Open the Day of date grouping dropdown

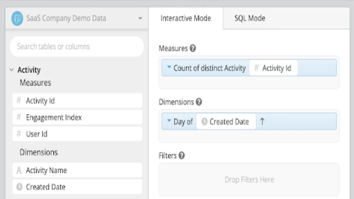169,121
